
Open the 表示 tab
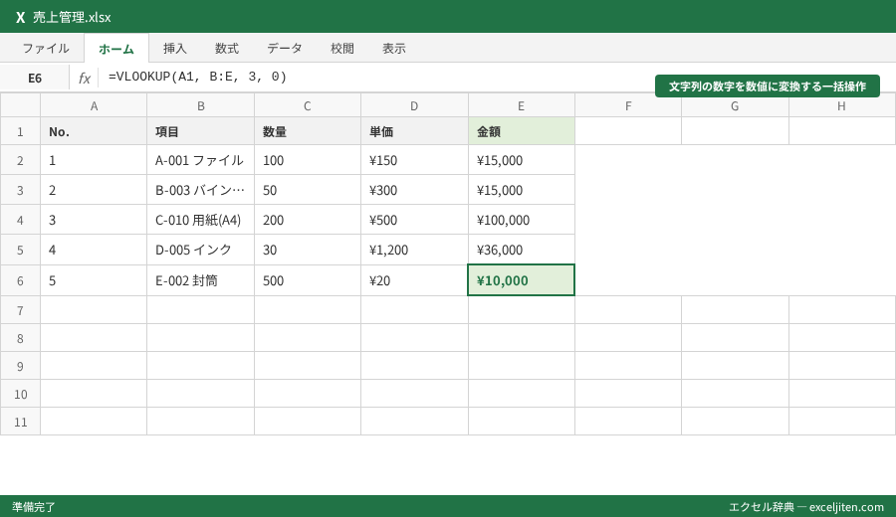394,49
